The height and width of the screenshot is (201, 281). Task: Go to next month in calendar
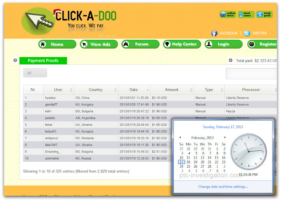pyautogui.click(x=225, y=137)
